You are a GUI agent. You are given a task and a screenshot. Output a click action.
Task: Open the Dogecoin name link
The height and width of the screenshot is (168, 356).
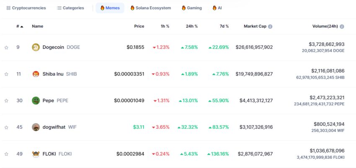click(x=53, y=47)
